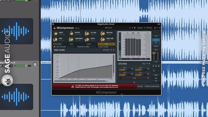Open Settings menu in plugin header
The image size is (208, 117).
[x=149, y=28]
